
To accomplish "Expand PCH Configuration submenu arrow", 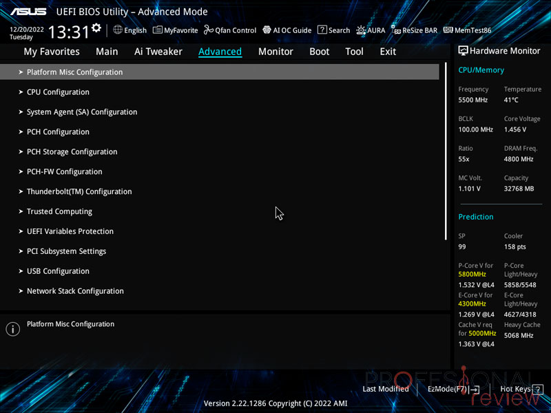I will click(x=21, y=131).
